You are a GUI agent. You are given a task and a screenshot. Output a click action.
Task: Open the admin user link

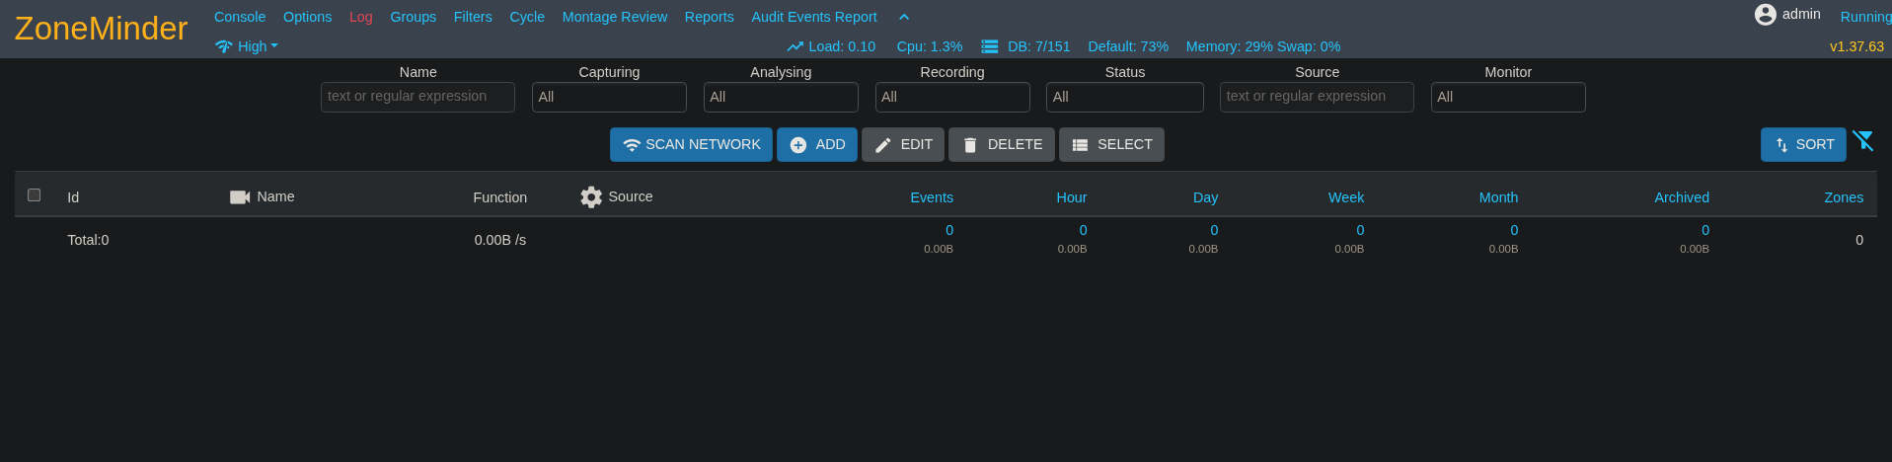pos(1801,14)
